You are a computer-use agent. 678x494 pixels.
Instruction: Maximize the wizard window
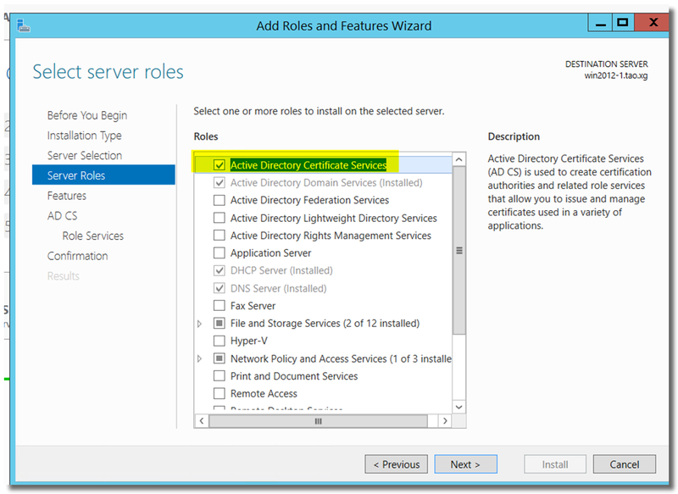[623, 23]
